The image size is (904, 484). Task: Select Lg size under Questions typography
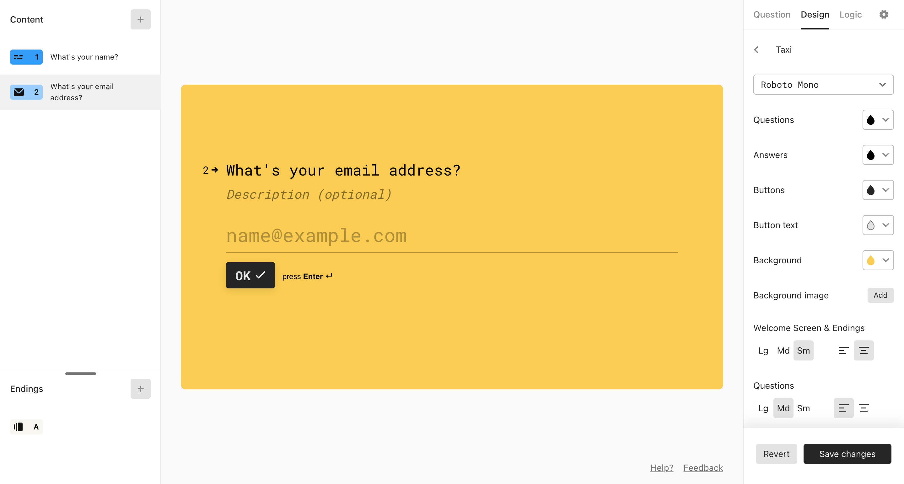[x=763, y=408]
